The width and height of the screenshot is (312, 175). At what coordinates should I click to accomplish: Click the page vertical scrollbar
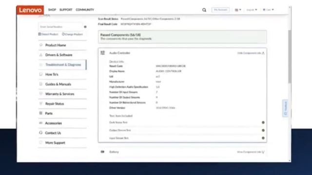coord(290,56)
